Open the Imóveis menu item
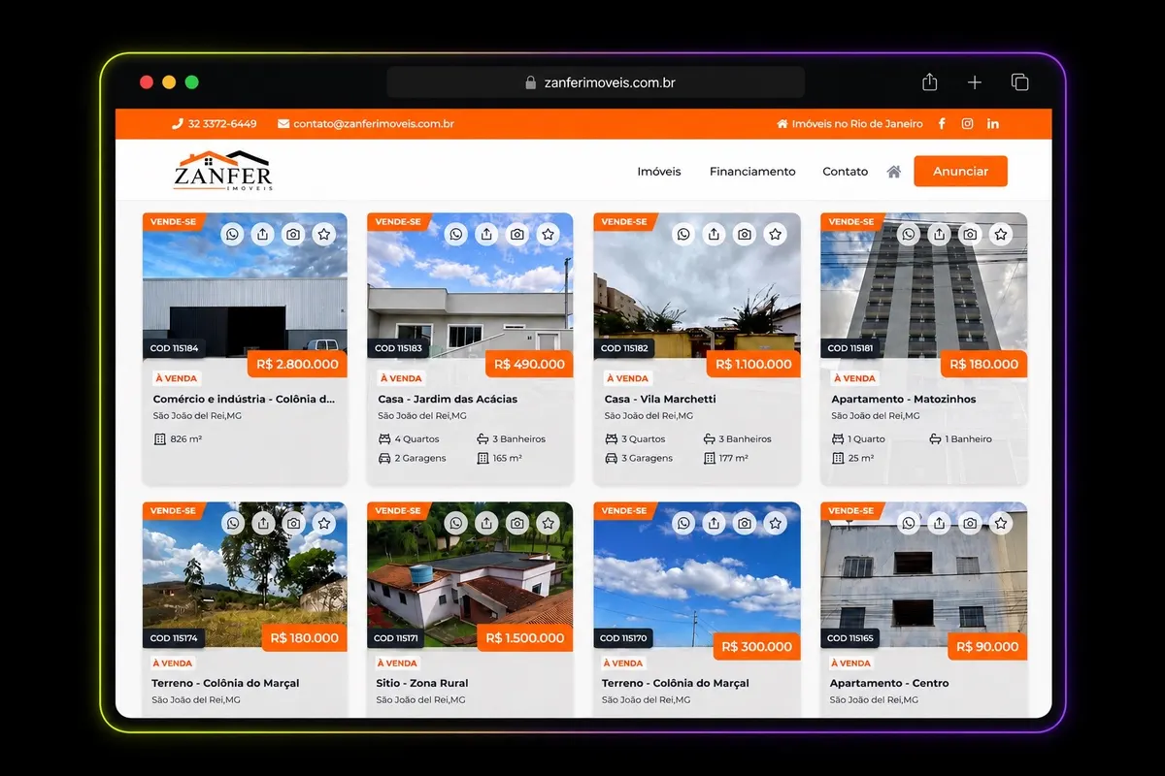The height and width of the screenshot is (776, 1165). 659,172
